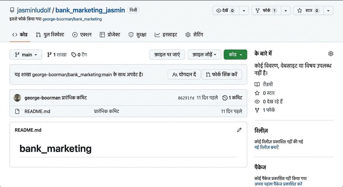343x187 pixels.
Task: Click the फ़ाइल पर जाएं button
Action: click(167, 55)
